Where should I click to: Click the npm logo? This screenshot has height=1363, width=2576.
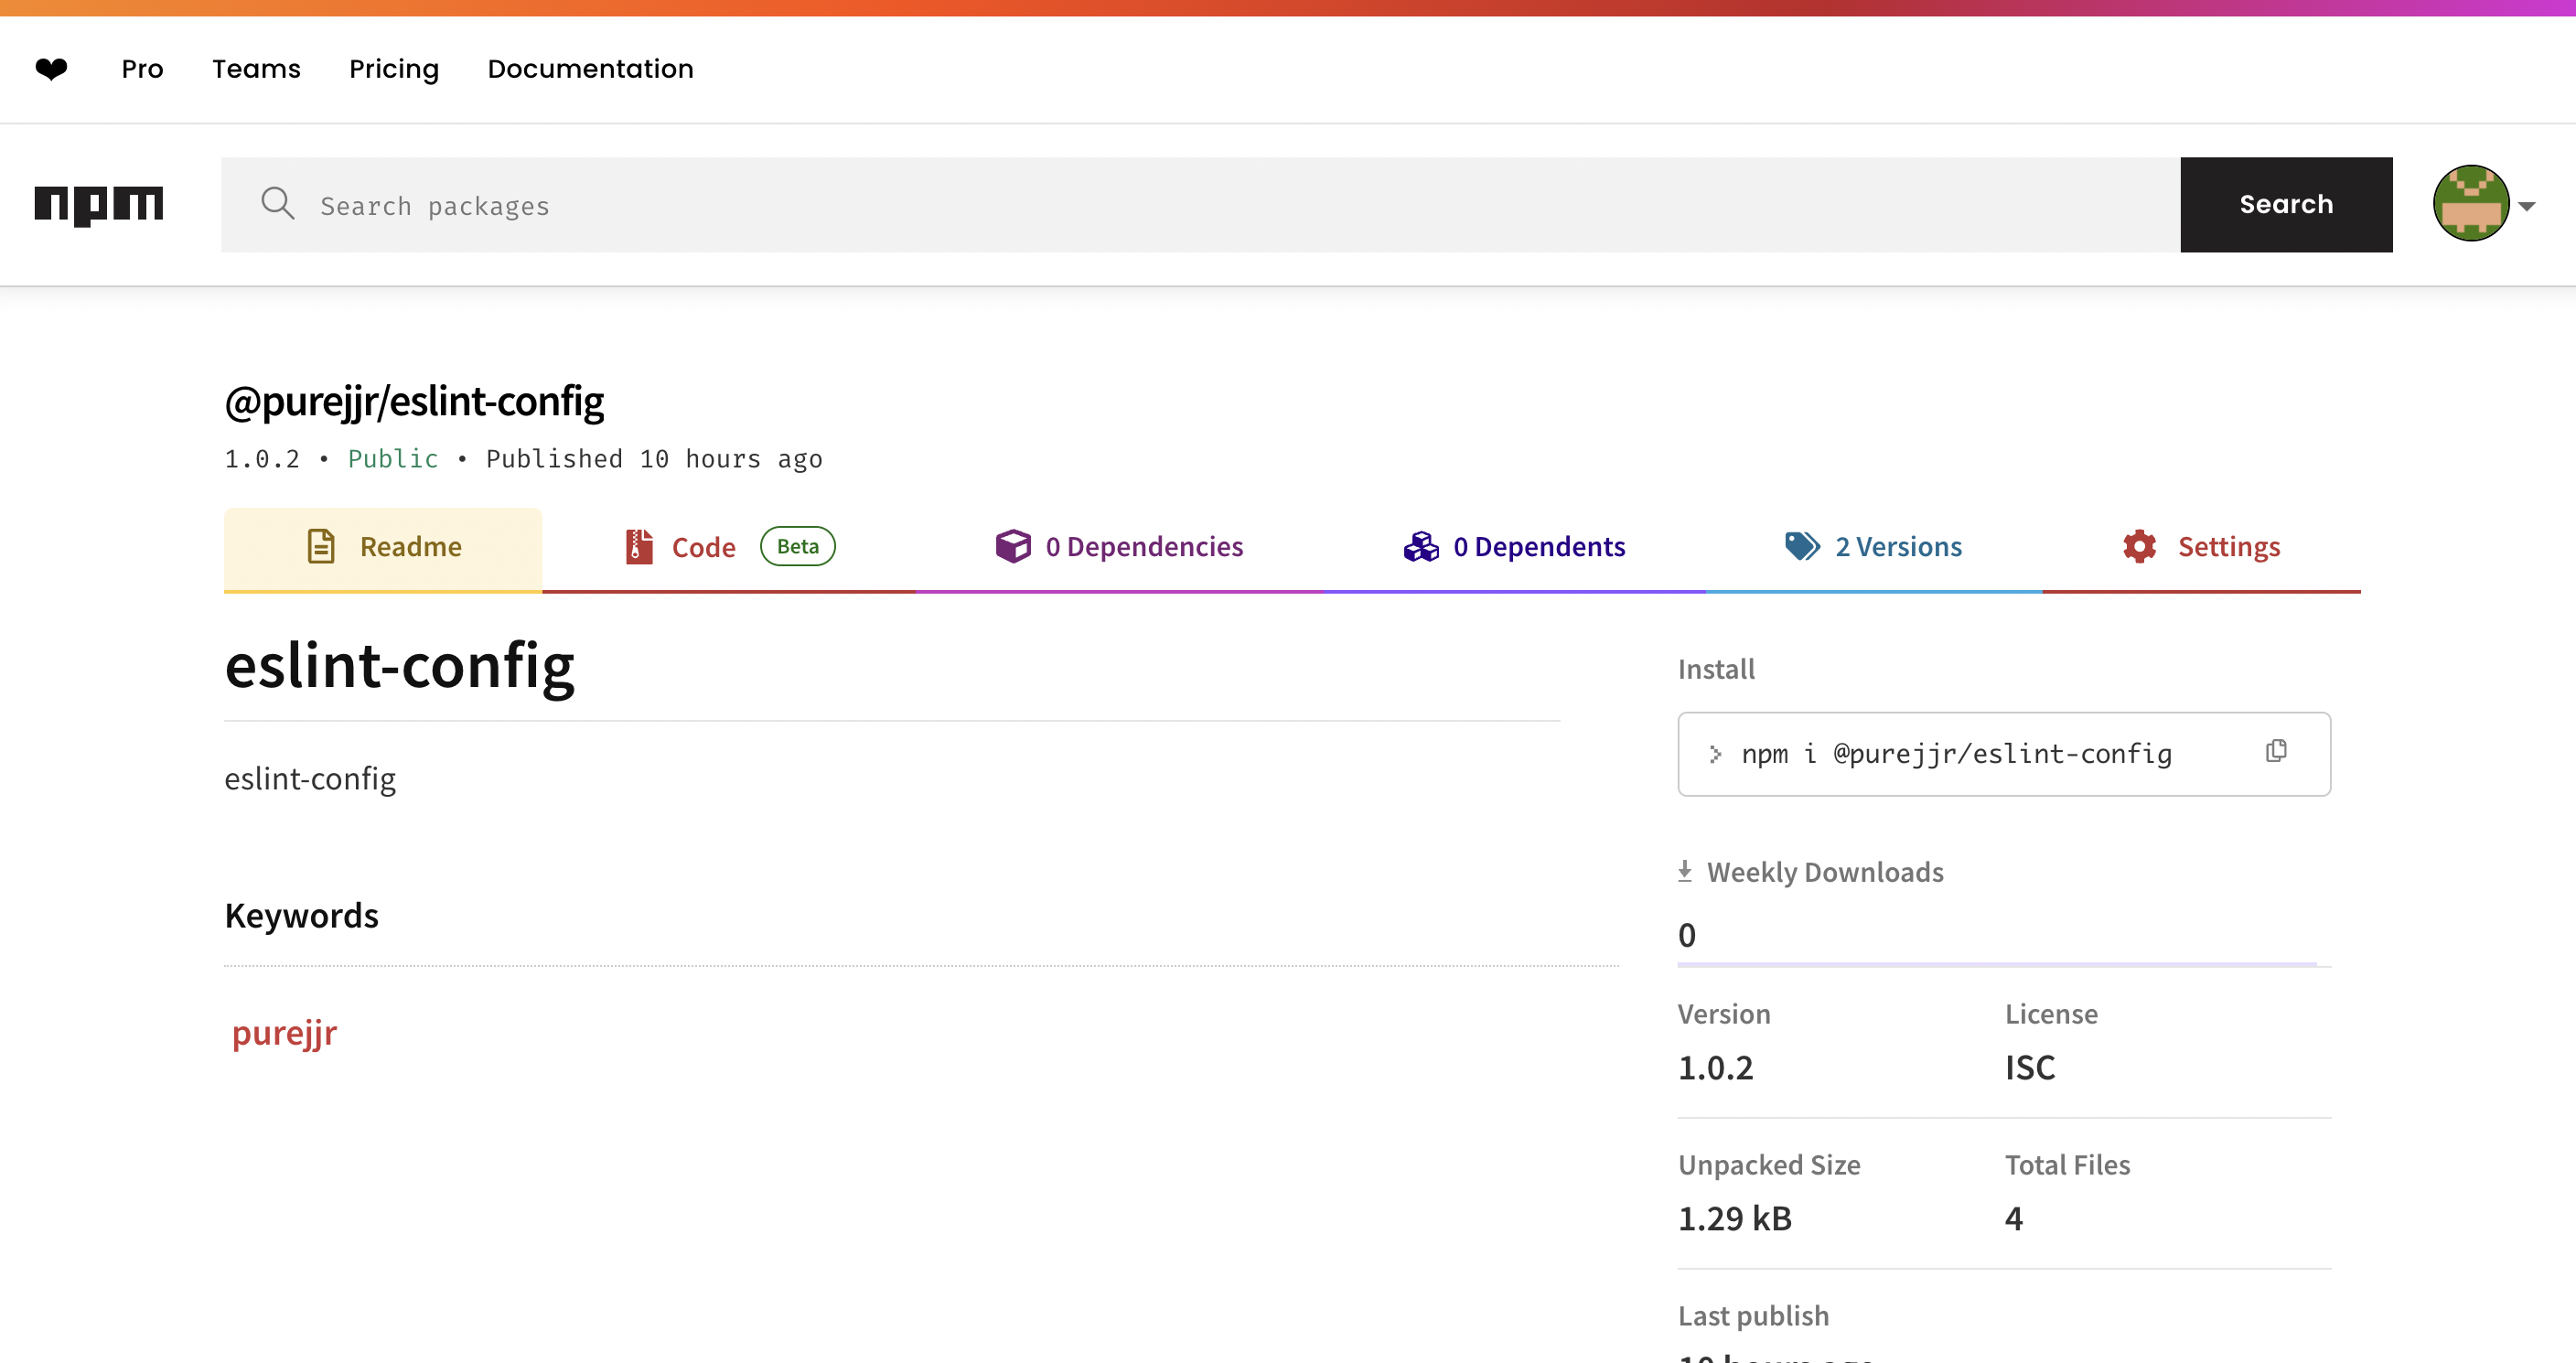click(x=99, y=204)
